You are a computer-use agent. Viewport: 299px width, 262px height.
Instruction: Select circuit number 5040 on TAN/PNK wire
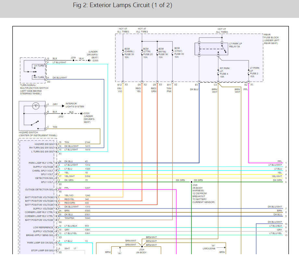pos(87,218)
